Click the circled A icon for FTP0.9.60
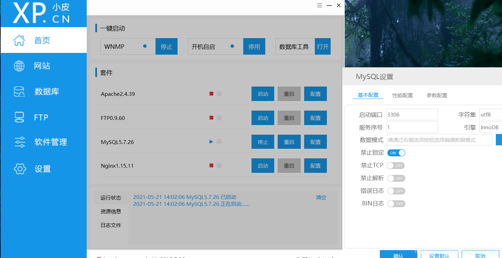 219,118
